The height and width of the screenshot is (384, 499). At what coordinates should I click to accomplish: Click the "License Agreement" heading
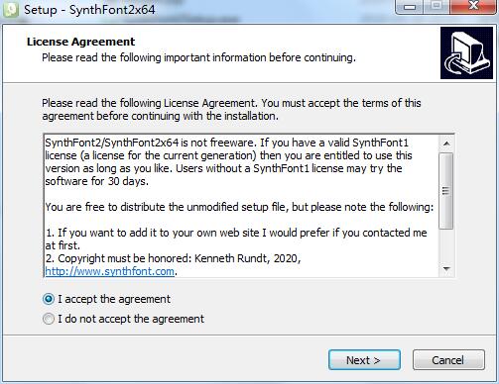click(80, 42)
